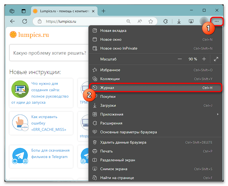Image resolution: width=228 pixels, height=186 pixels.
Task: Go back with the arrow icon
Action: tap(13, 21)
